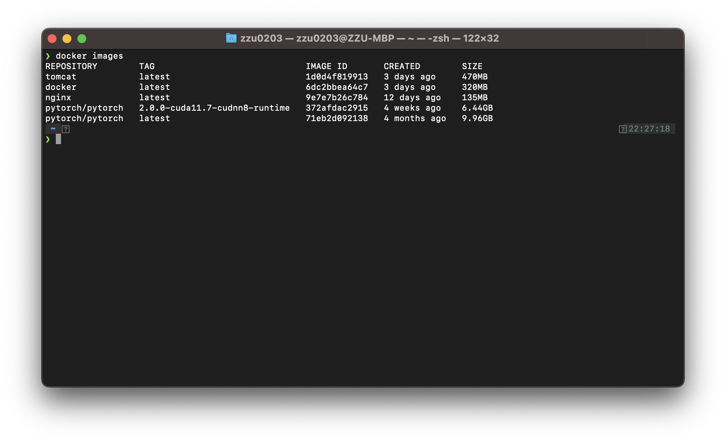Click the window title text zzu0203@ZZU-MBP
The width and height of the screenshot is (726, 442).
coord(345,38)
